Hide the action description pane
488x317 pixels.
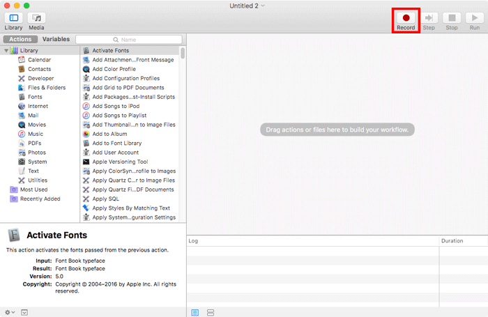[24, 312]
